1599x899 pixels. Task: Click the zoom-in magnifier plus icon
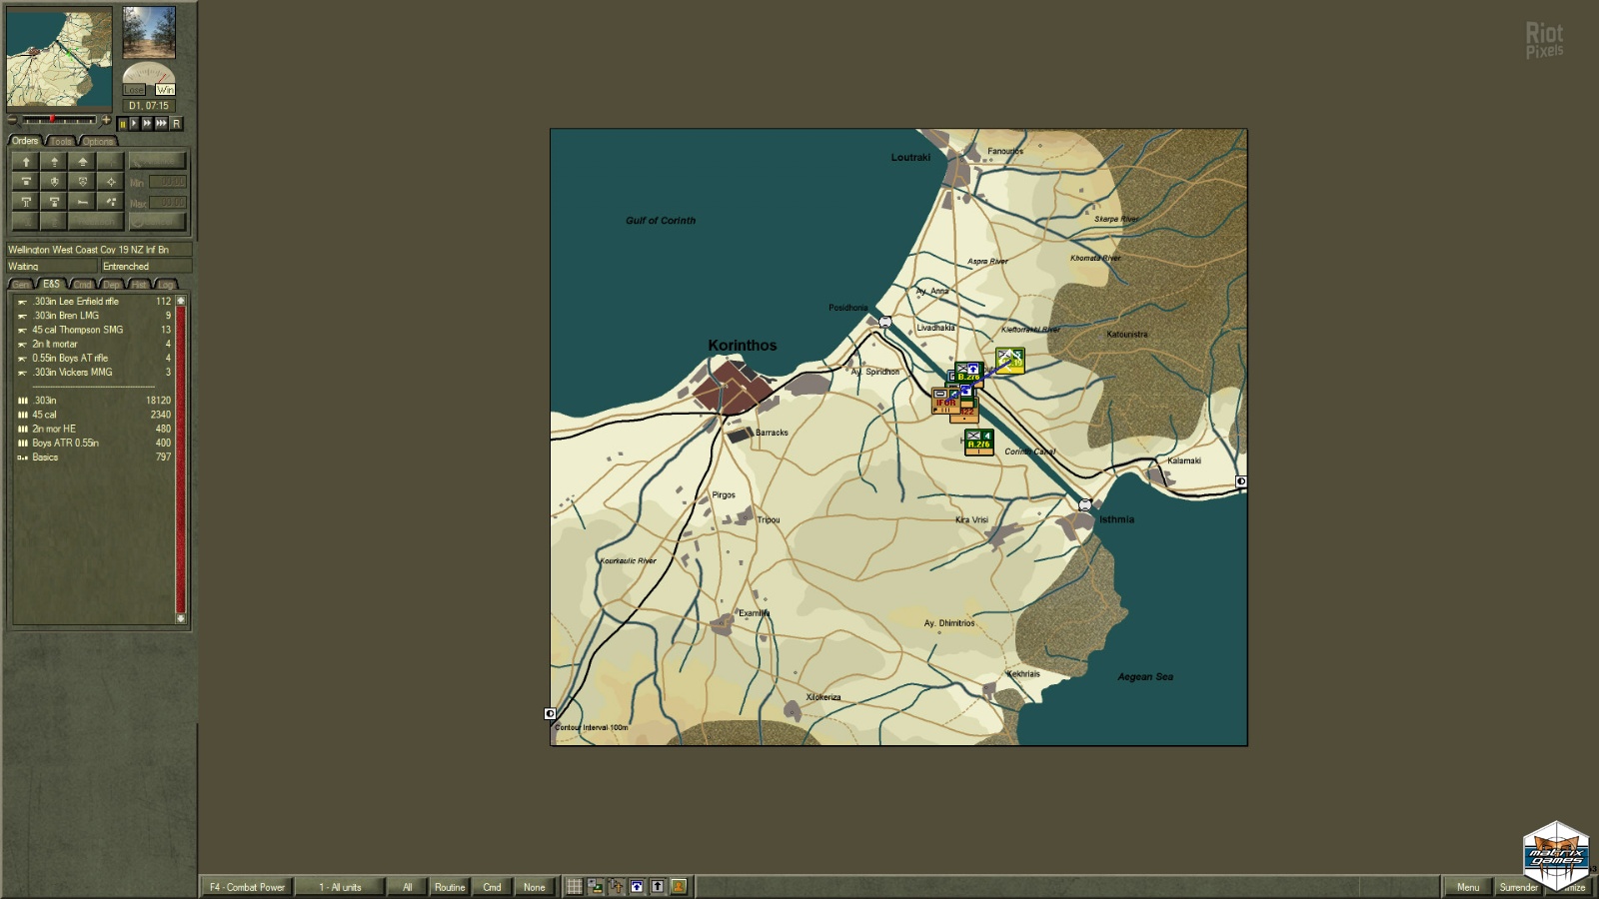click(x=106, y=120)
